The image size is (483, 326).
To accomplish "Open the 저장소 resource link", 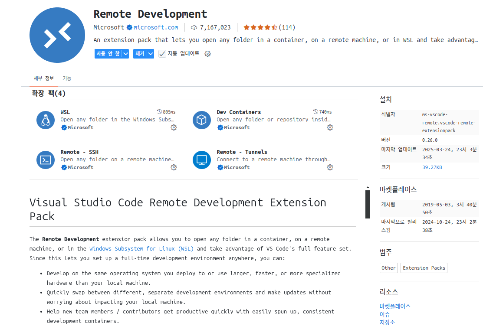I will click(x=387, y=322).
